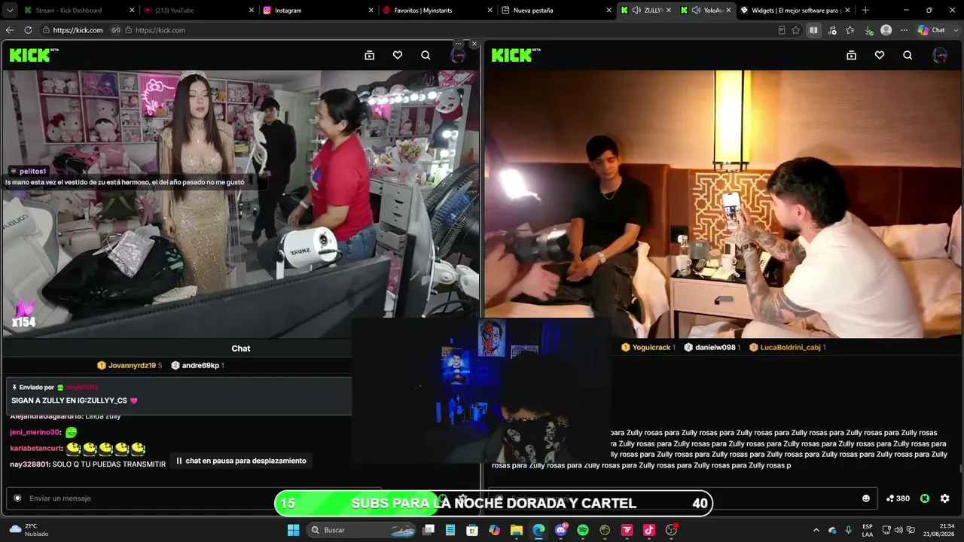Open the profile avatar in right Kick pane
This screenshot has height=542, width=964.
tap(939, 55)
